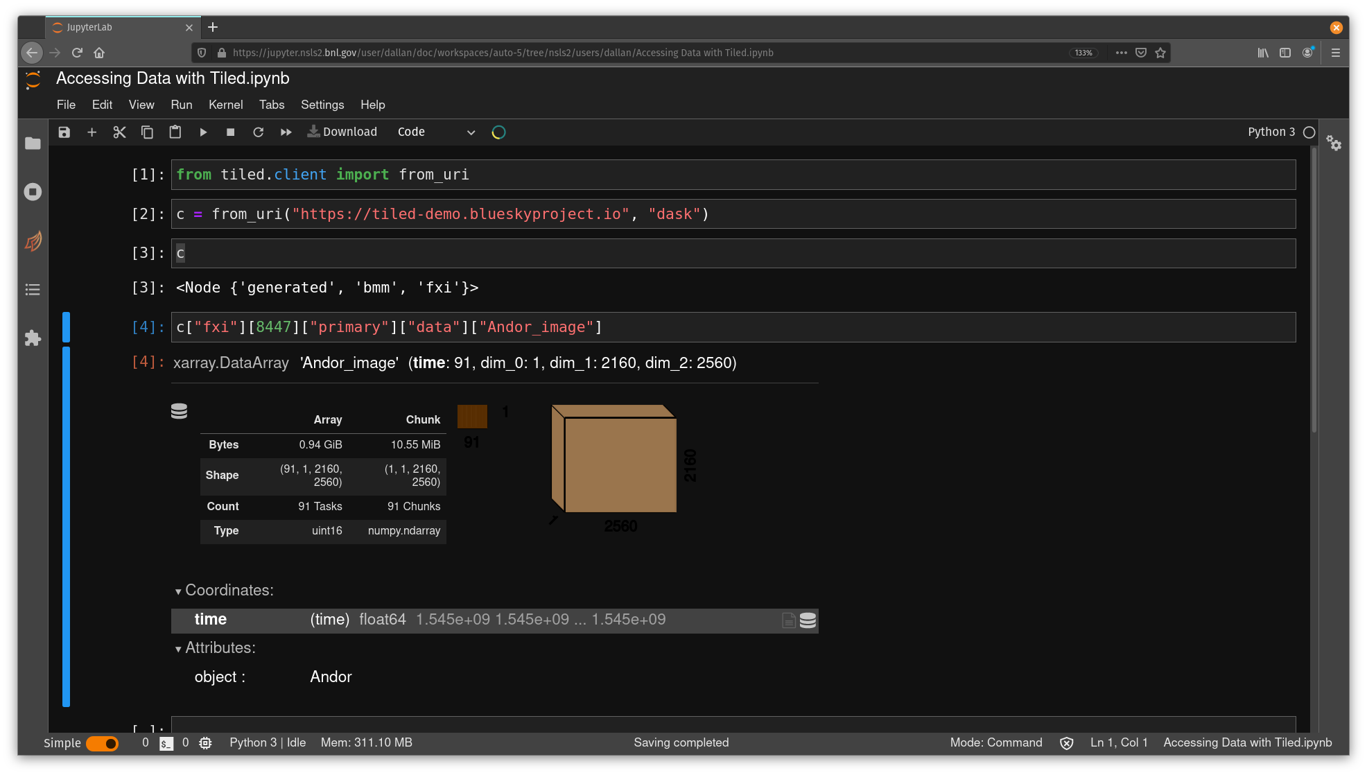Click terminal count icon in status bar
Screen dimensions: 1367x775
166,744
